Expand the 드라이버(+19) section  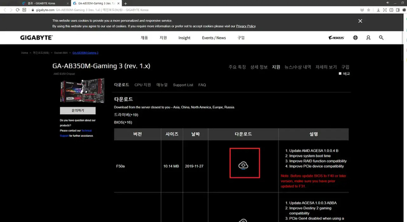coord(126,115)
